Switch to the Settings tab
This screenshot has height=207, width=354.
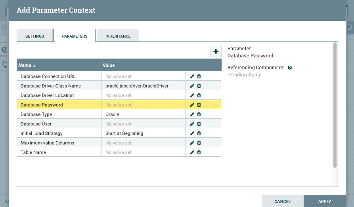pyautogui.click(x=34, y=36)
